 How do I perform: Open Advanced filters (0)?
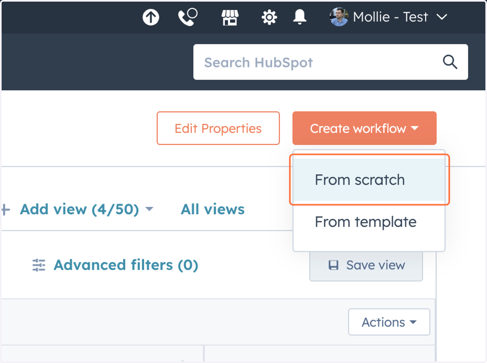pos(126,265)
